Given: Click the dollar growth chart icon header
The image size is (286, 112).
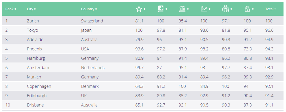Looking at the screenshot, I should [x=204, y=9].
